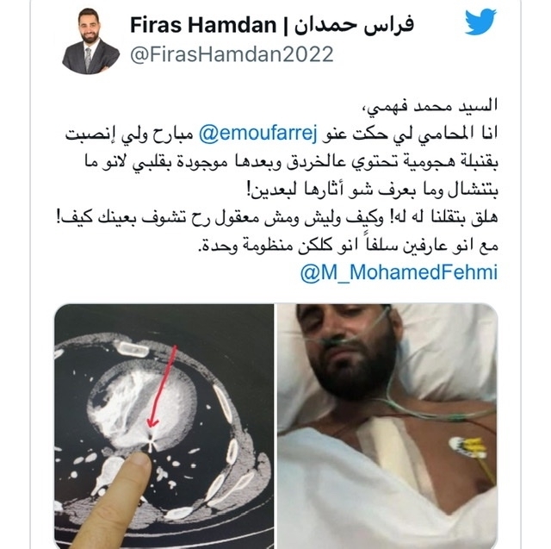The width and height of the screenshot is (551, 549).
Task: Click the tweet line starting انا المحامي
Action: click(282, 134)
